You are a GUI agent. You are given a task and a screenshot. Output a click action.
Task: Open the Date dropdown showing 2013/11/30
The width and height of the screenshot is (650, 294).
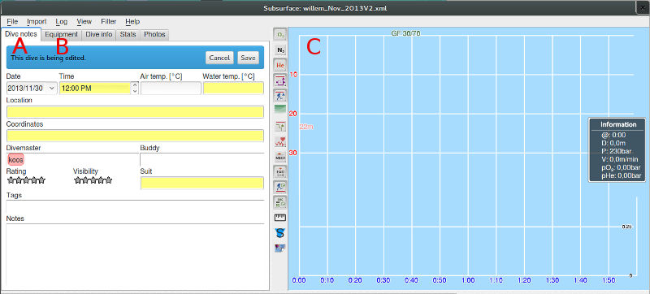(32, 89)
